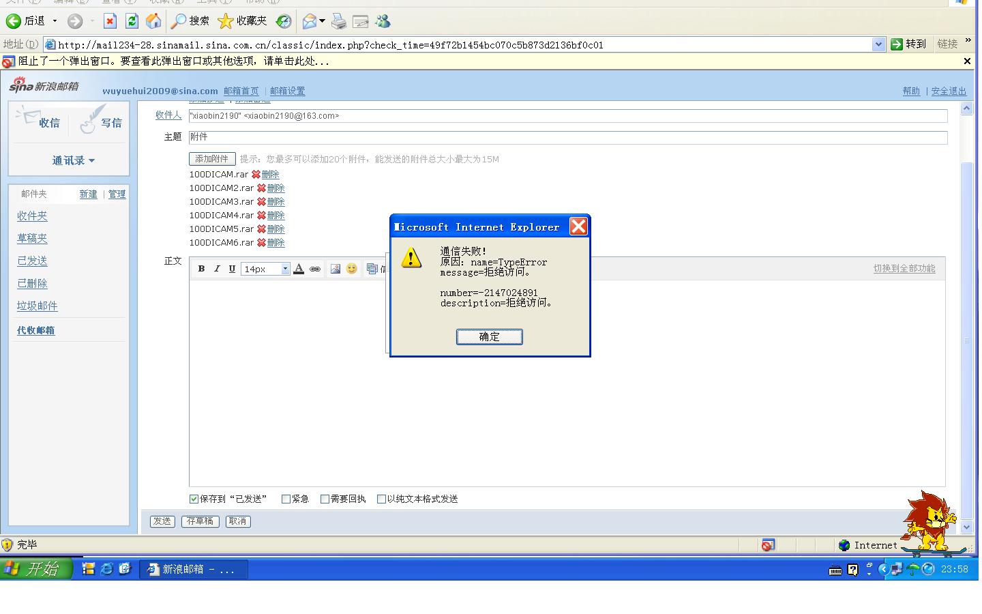
Task: Click the 添加附件 add attachment button
Action: [x=212, y=159]
